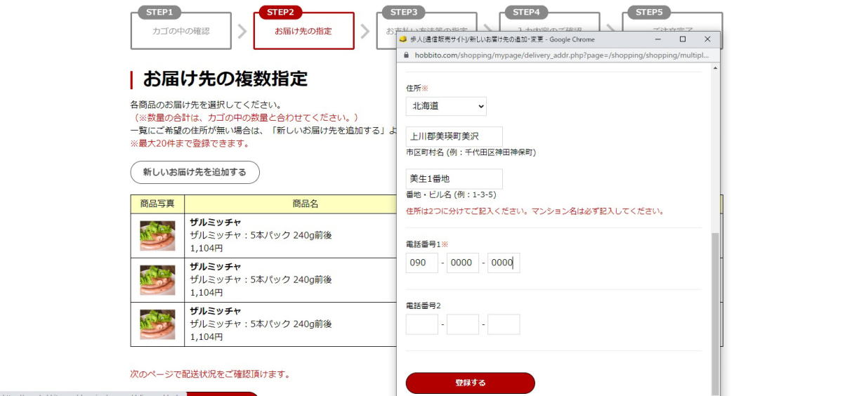852x396 pixels.
Task: Open the 北海道 prefecture dropdown
Action: (446, 106)
